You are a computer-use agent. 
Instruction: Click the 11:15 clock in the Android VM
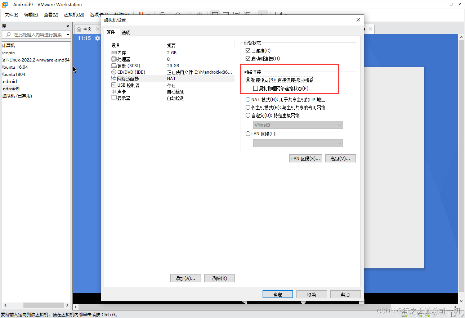click(84, 38)
